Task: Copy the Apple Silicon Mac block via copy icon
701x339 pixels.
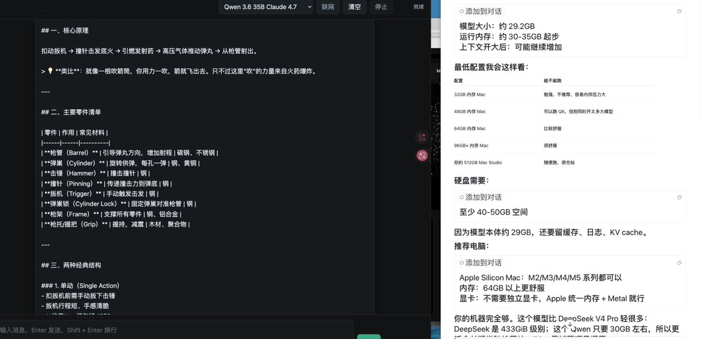Action: [679, 263]
